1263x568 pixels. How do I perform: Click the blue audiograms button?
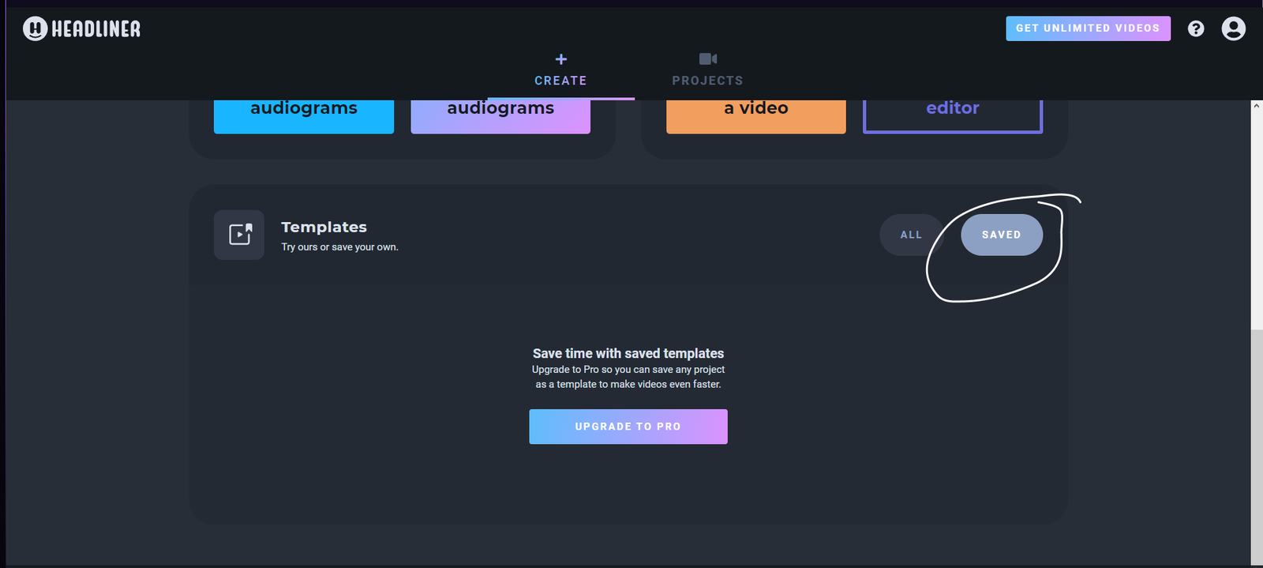tap(303, 115)
